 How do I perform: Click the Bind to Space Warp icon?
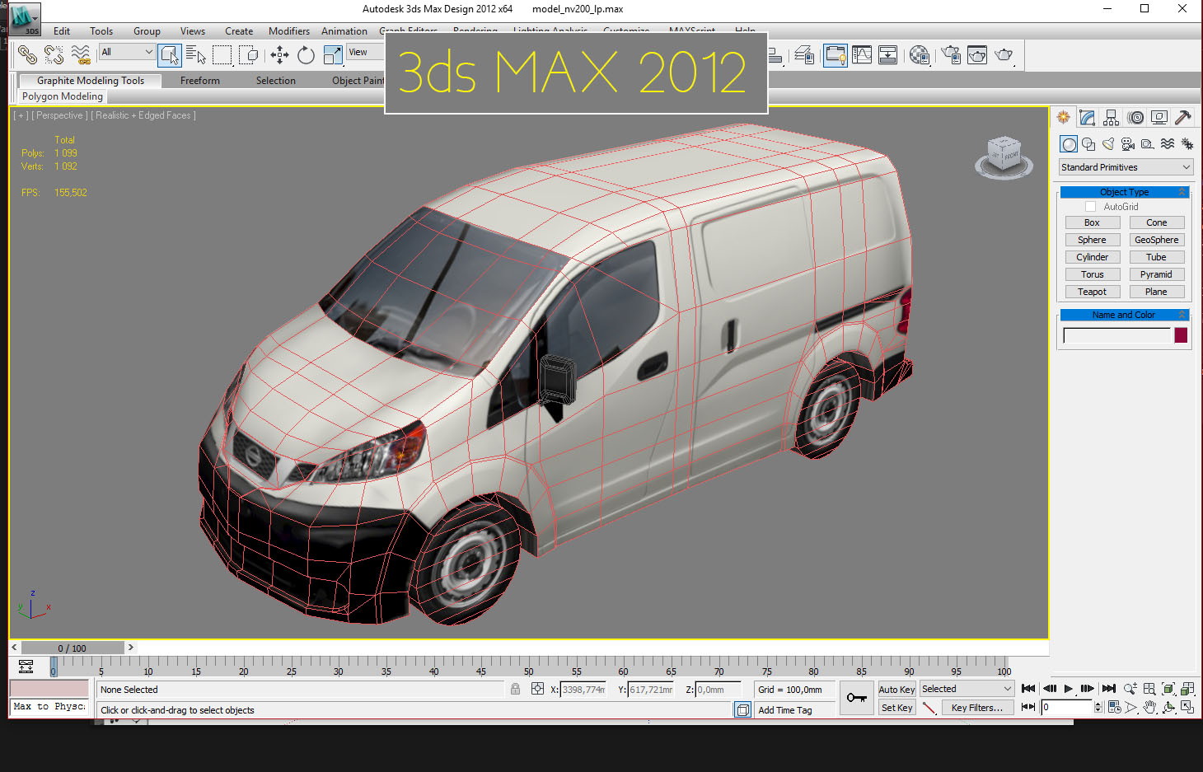81,55
